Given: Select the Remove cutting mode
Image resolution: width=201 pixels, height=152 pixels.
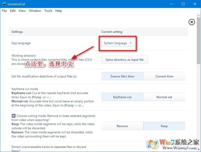Looking at the screenshot, I should 122,126.
